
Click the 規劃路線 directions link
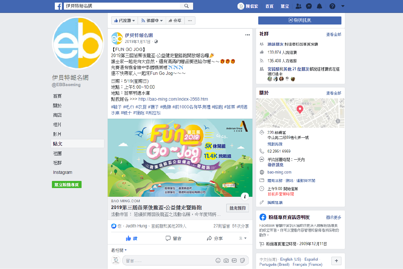275,144
